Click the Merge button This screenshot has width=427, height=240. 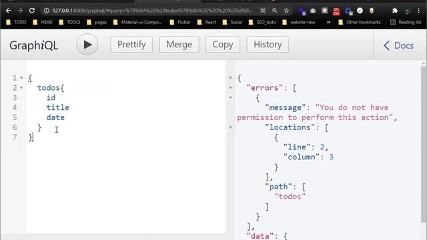click(x=179, y=45)
